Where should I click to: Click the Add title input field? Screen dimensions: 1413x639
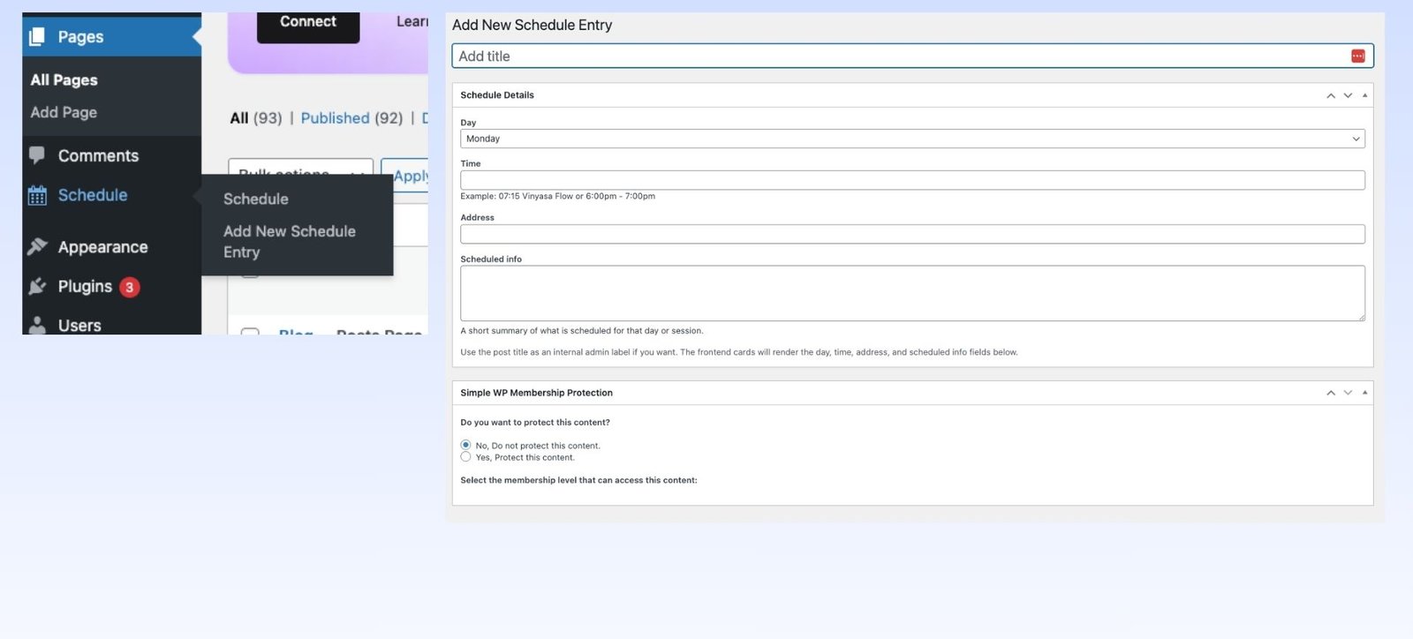pyautogui.click(x=912, y=56)
